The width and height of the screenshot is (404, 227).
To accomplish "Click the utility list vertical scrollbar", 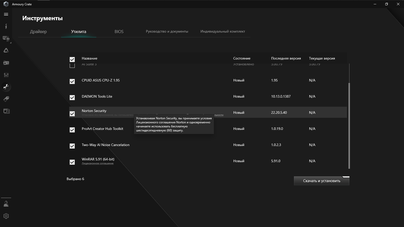I will pyautogui.click(x=349, y=126).
